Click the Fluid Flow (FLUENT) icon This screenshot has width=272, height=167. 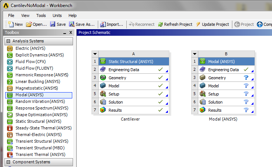(x=10, y=68)
